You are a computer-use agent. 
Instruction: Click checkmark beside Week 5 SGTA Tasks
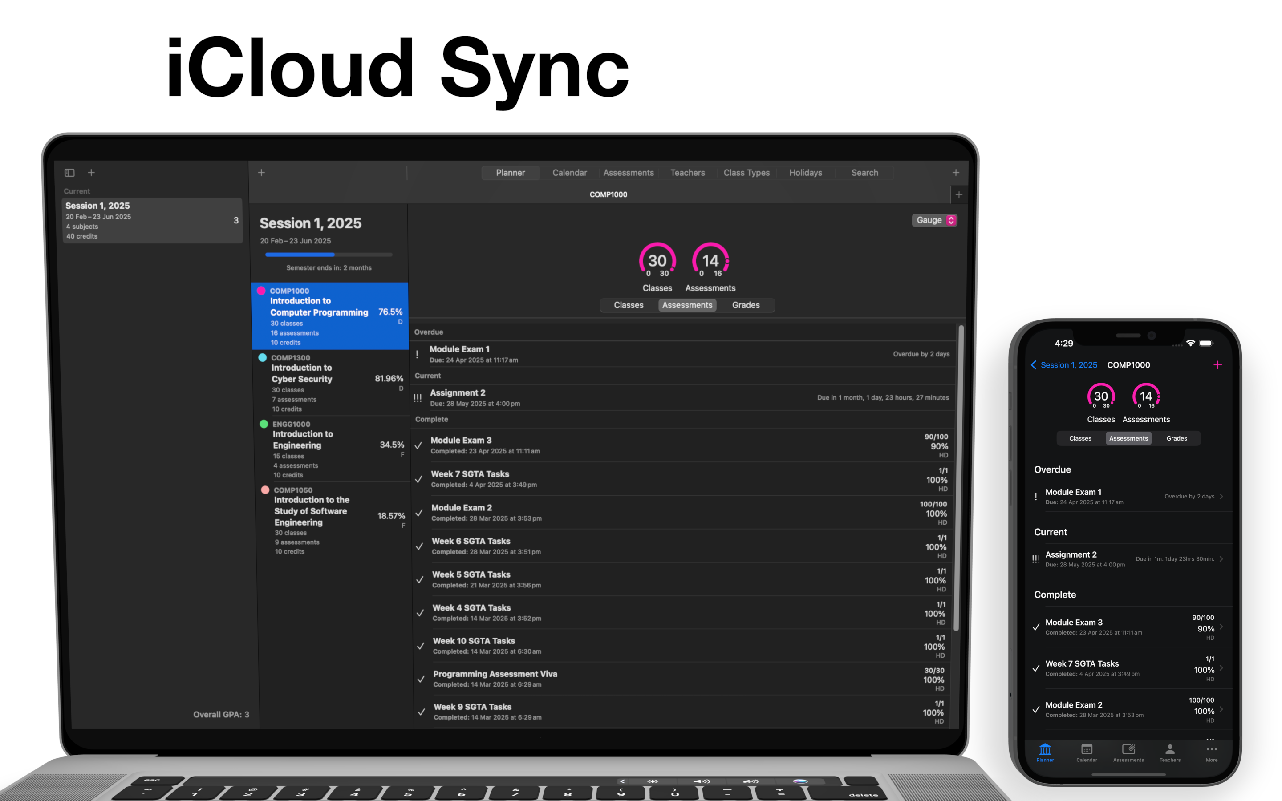click(x=420, y=579)
